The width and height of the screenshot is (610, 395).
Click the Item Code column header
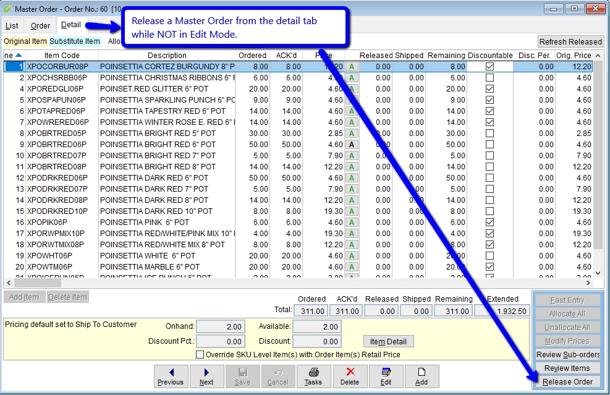click(x=62, y=56)
